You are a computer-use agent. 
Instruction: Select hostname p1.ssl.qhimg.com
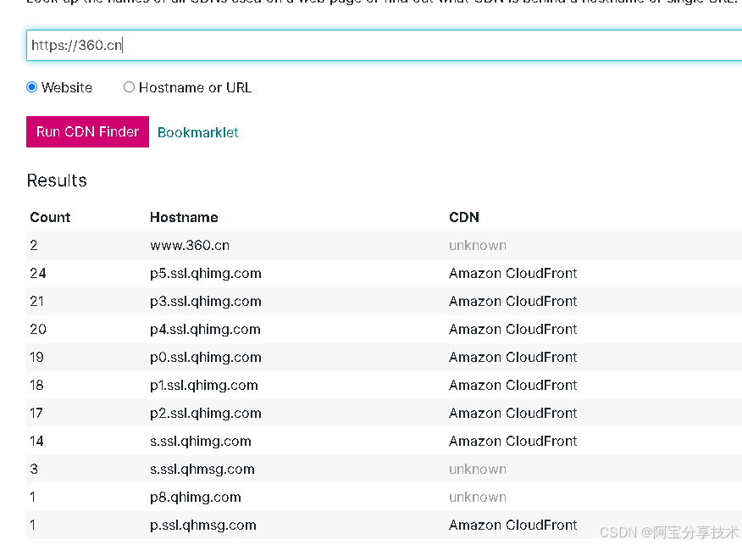[204, 385]
